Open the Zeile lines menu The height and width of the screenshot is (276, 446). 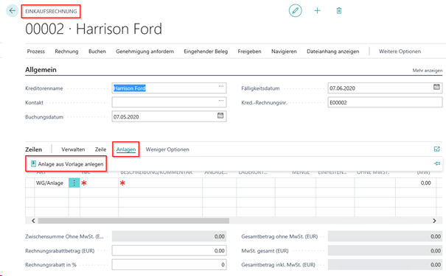100,149
